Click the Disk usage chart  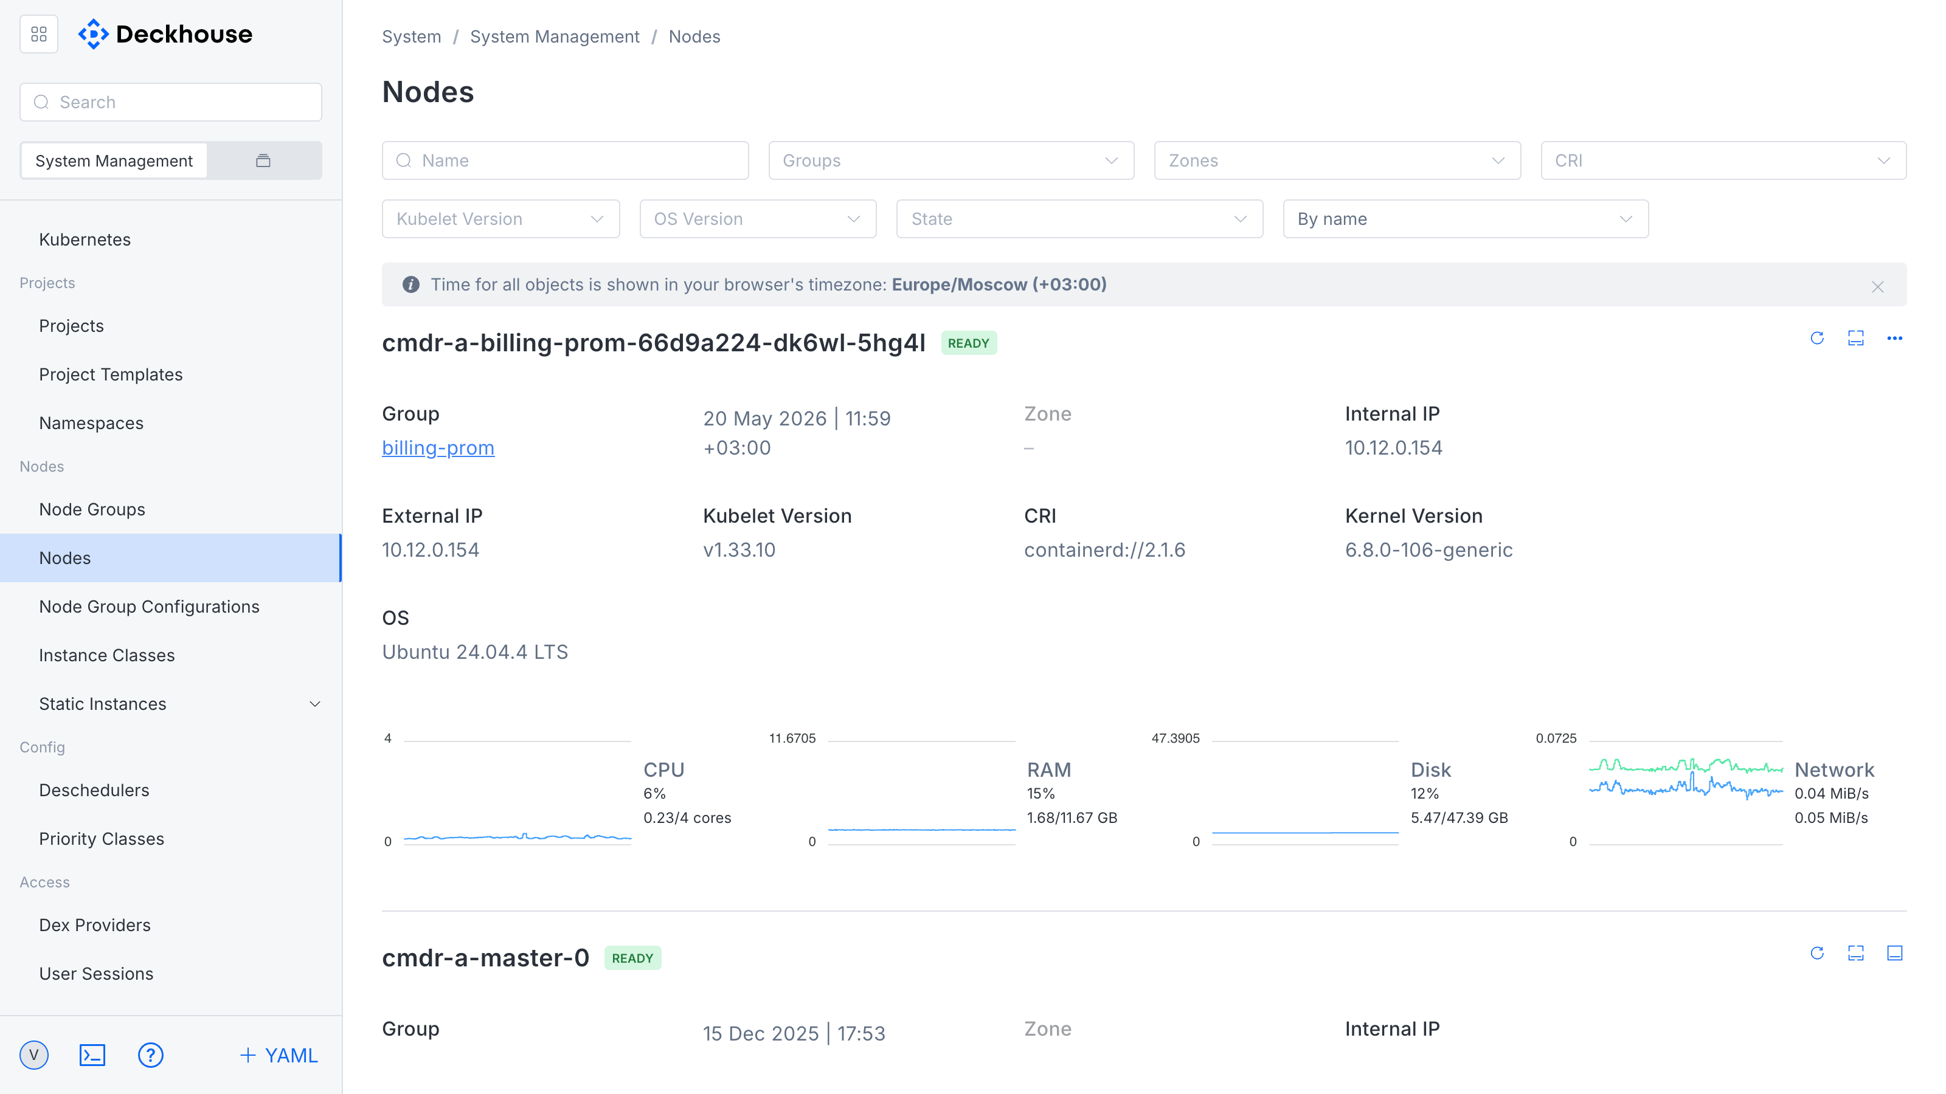(x=1306, y=792)
